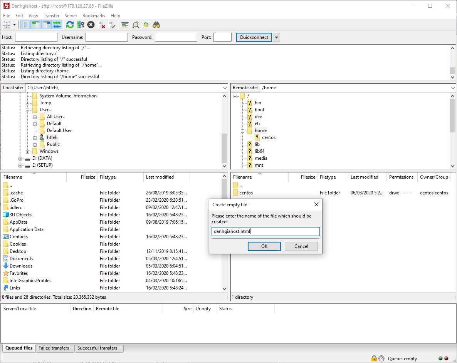The width and height of the screenshot is (457, 363).
Task: Toggle the transfer queue display
Action: point(57,25)
